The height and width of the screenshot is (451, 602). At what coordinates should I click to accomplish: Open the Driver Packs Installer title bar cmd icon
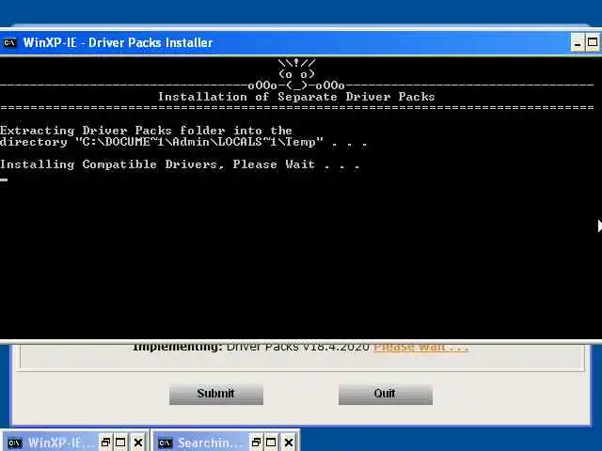click(x=9, y=42)
